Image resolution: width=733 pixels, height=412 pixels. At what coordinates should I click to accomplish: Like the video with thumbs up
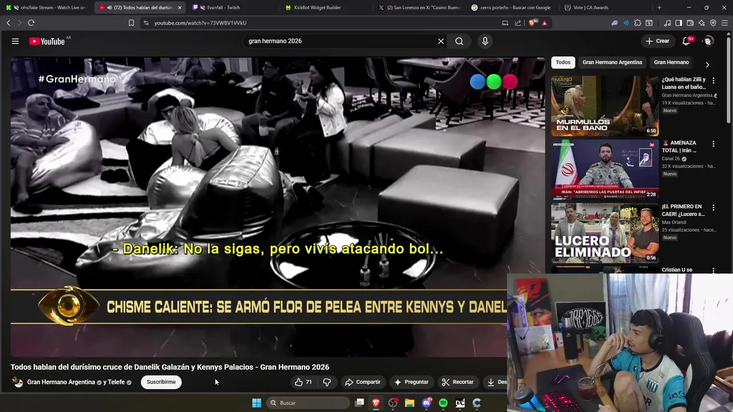pyautogui.click(x=303, y=382)
